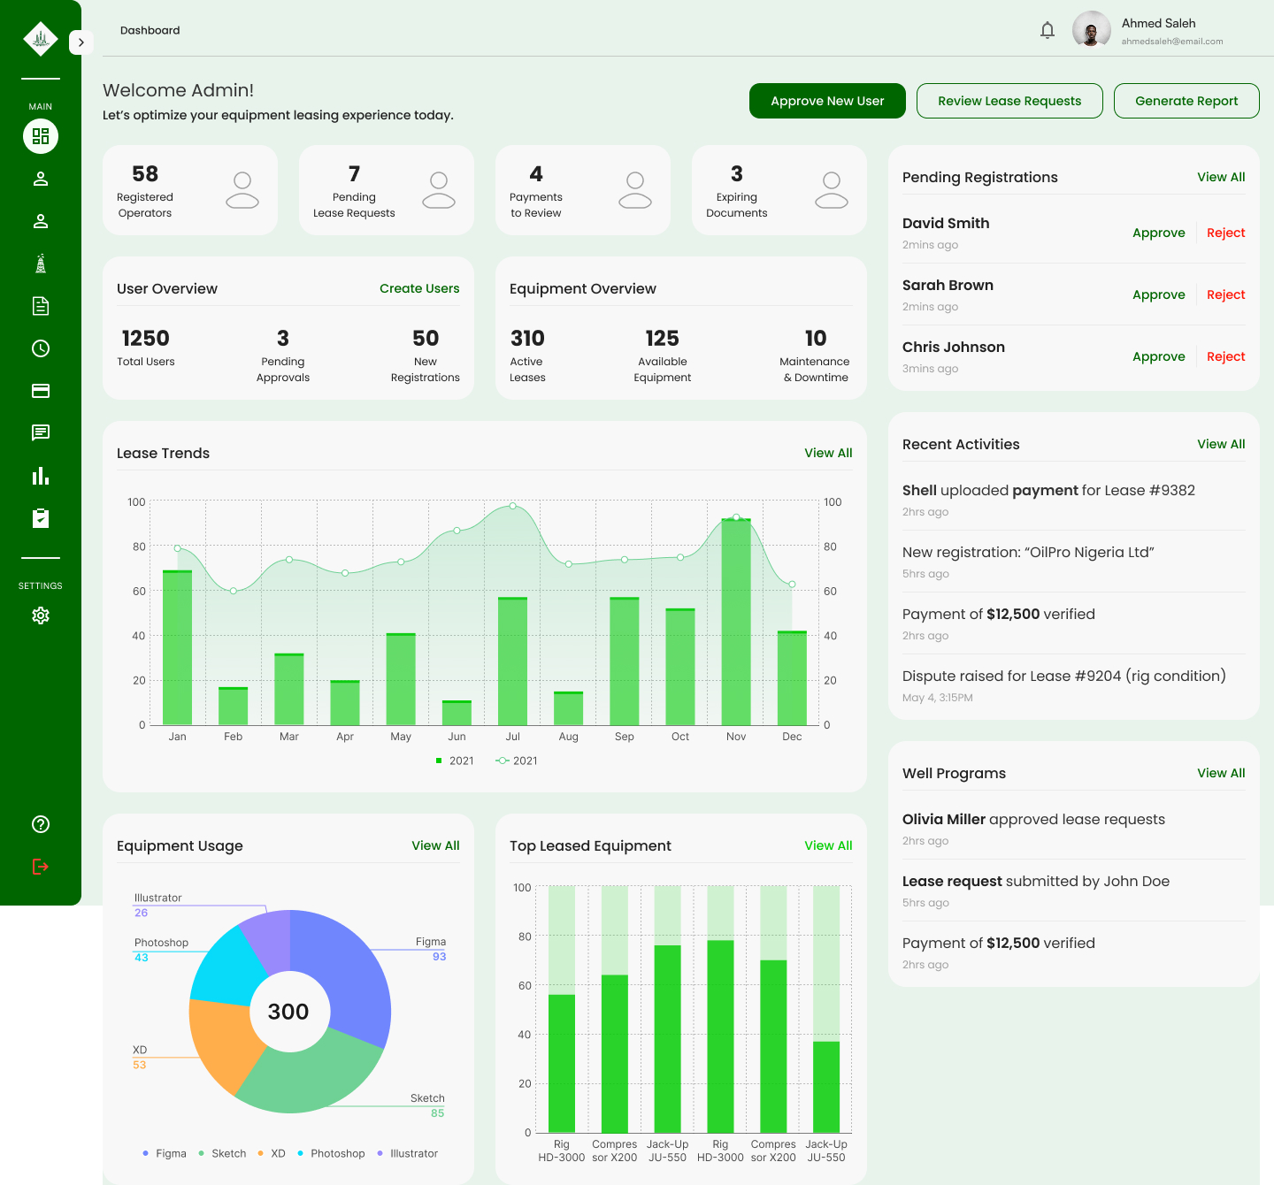Toggle the Sketch legend item in Equipment Usage
This screenshot has width=1274, height=1185.
pyautogui.click(x=223, y=1153)
